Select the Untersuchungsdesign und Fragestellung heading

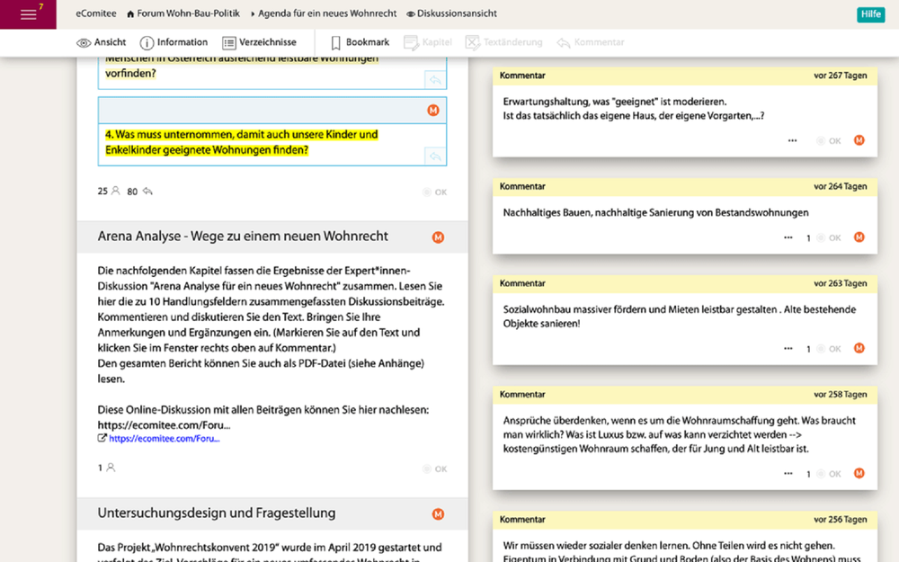pyautogui.click(x=216, y=513)
